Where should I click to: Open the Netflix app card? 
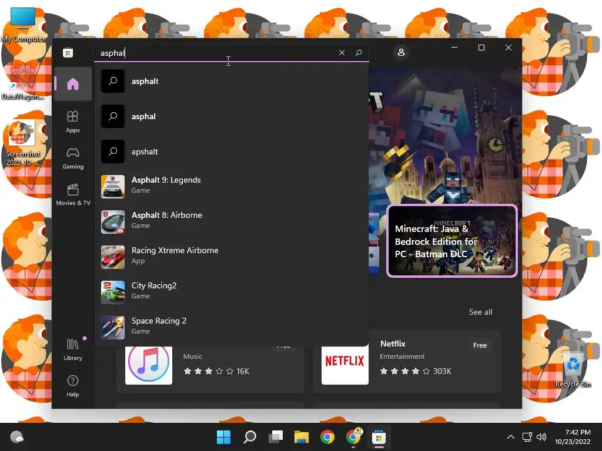point(407,361)
